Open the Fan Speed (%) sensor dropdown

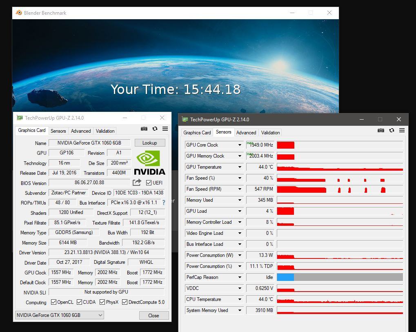click(x=240, y=178)
